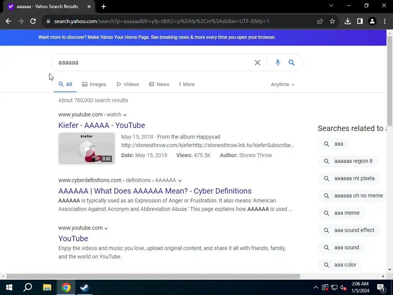
Task: Open a new browser tab
Action: pos(104,7)
